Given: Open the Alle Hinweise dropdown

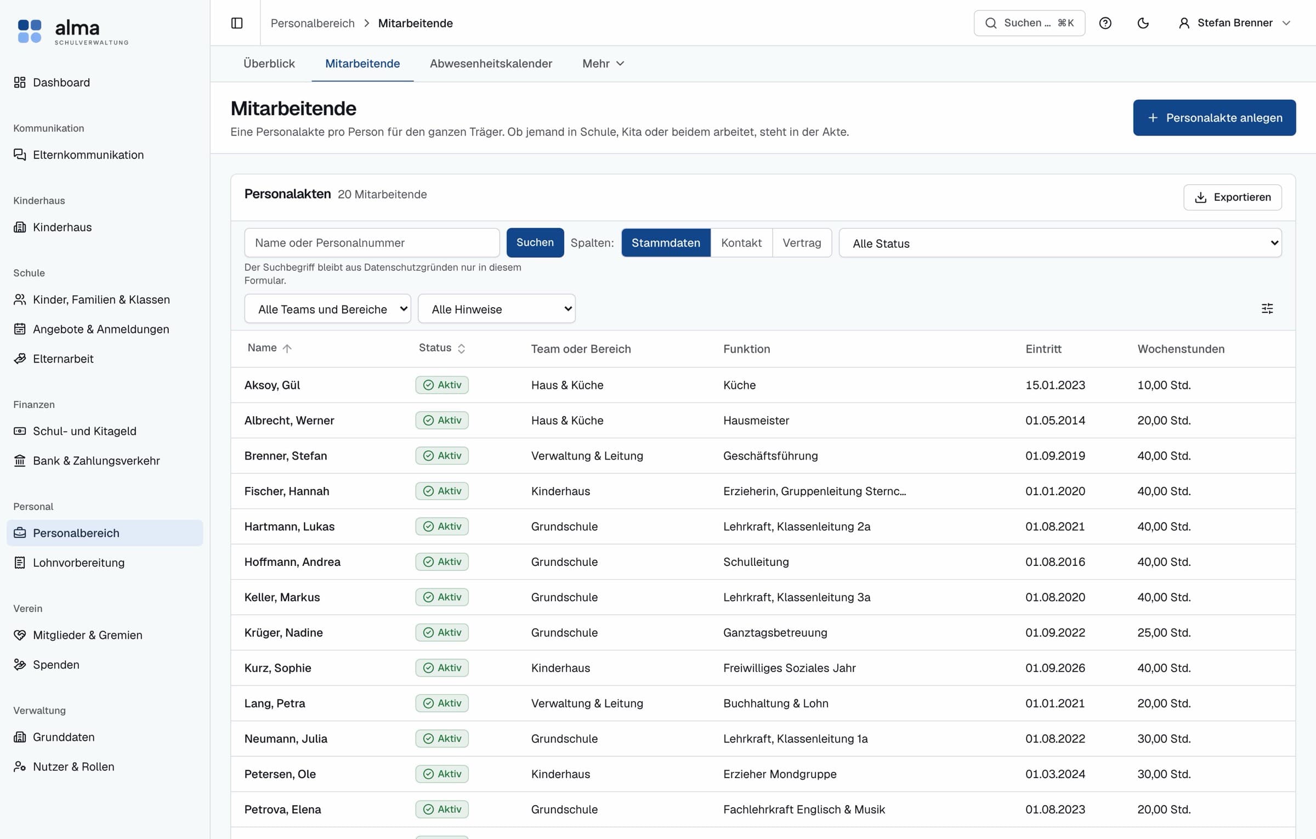Looking at the screenshot, I should click(x=496, y=309).
